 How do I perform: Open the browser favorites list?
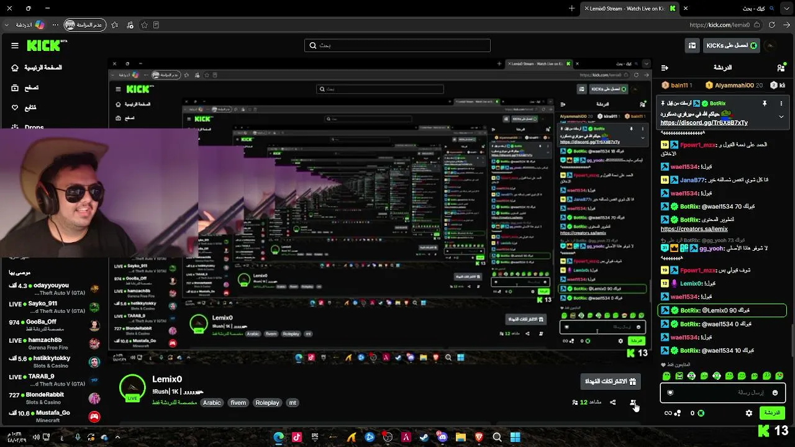(115, 25)
